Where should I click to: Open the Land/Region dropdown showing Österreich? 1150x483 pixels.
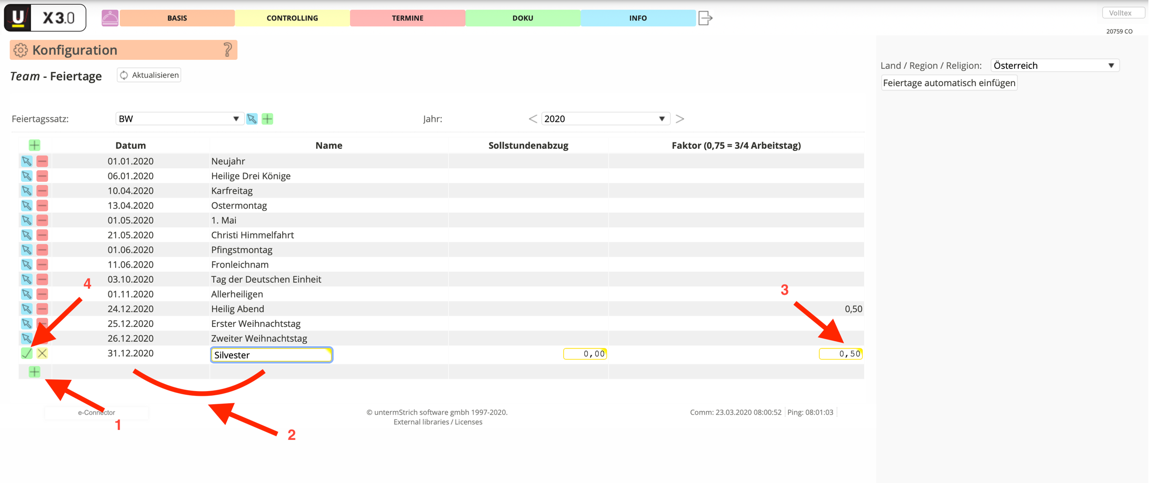tap(1054, 65)
